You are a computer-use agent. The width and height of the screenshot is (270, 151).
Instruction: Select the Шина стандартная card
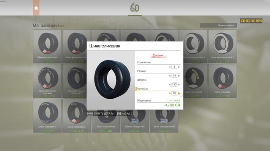pos(135,121)
